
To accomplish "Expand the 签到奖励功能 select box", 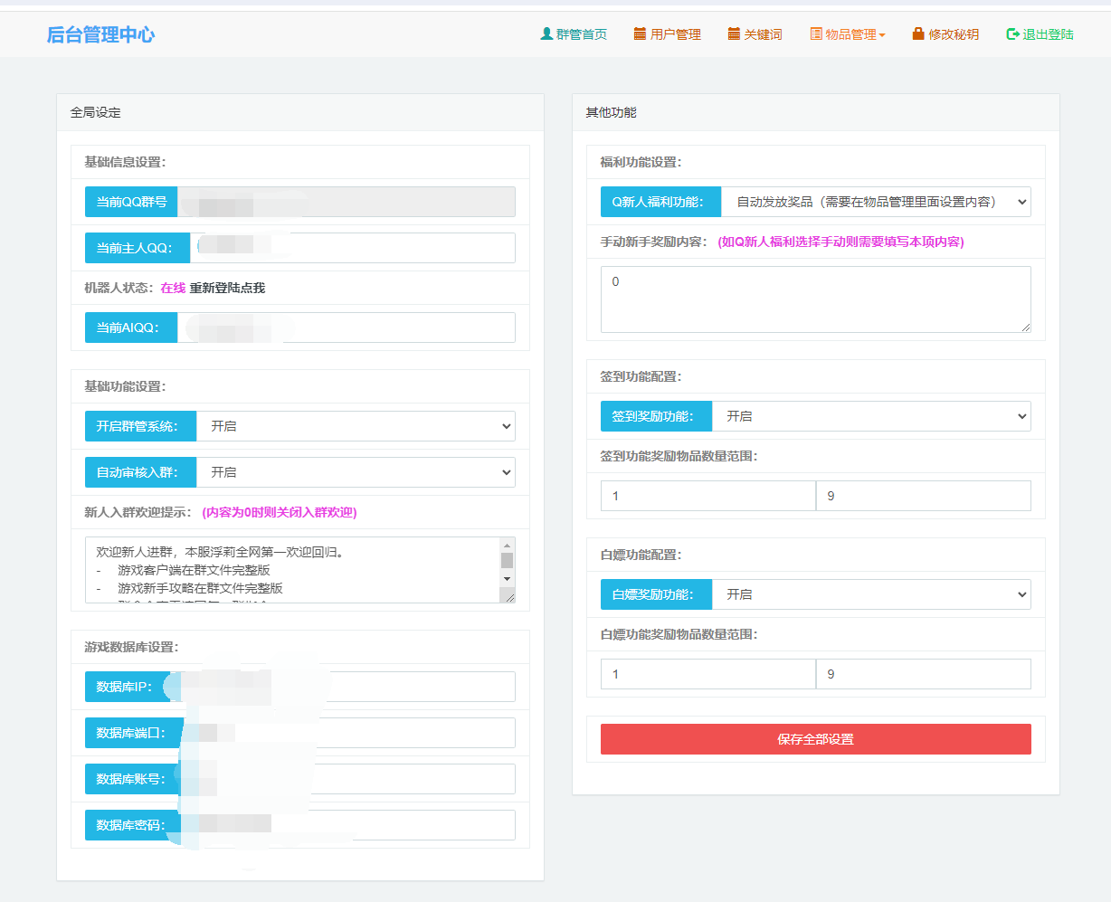I will pyautogui.click(x=871, y=416).
